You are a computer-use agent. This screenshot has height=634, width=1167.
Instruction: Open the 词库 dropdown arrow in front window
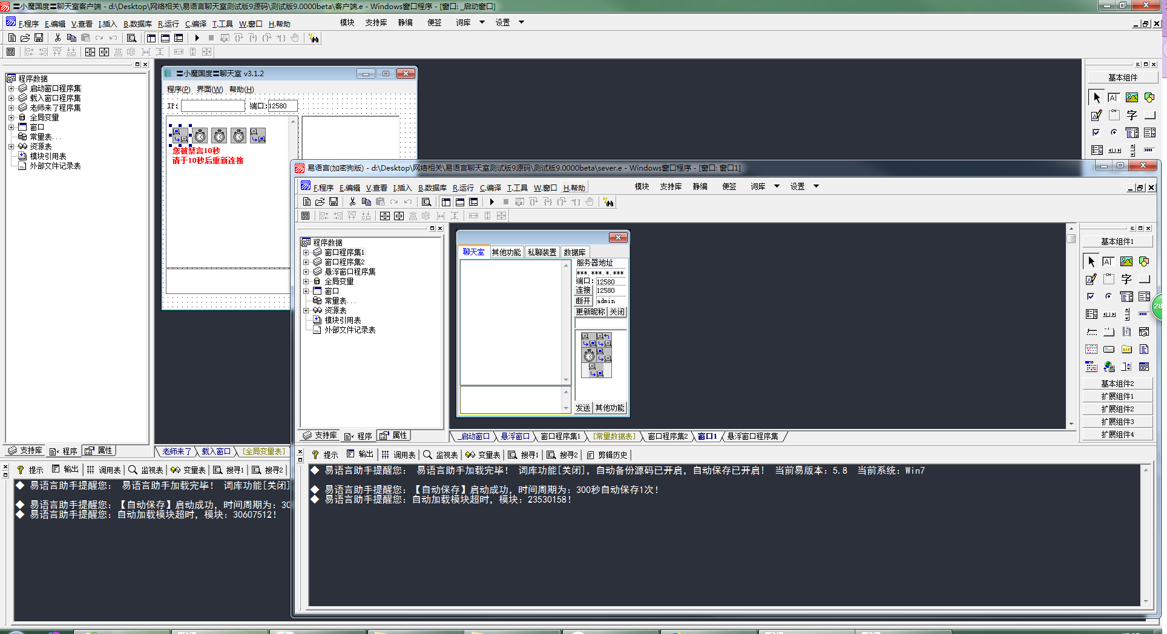tap(777, 186)
